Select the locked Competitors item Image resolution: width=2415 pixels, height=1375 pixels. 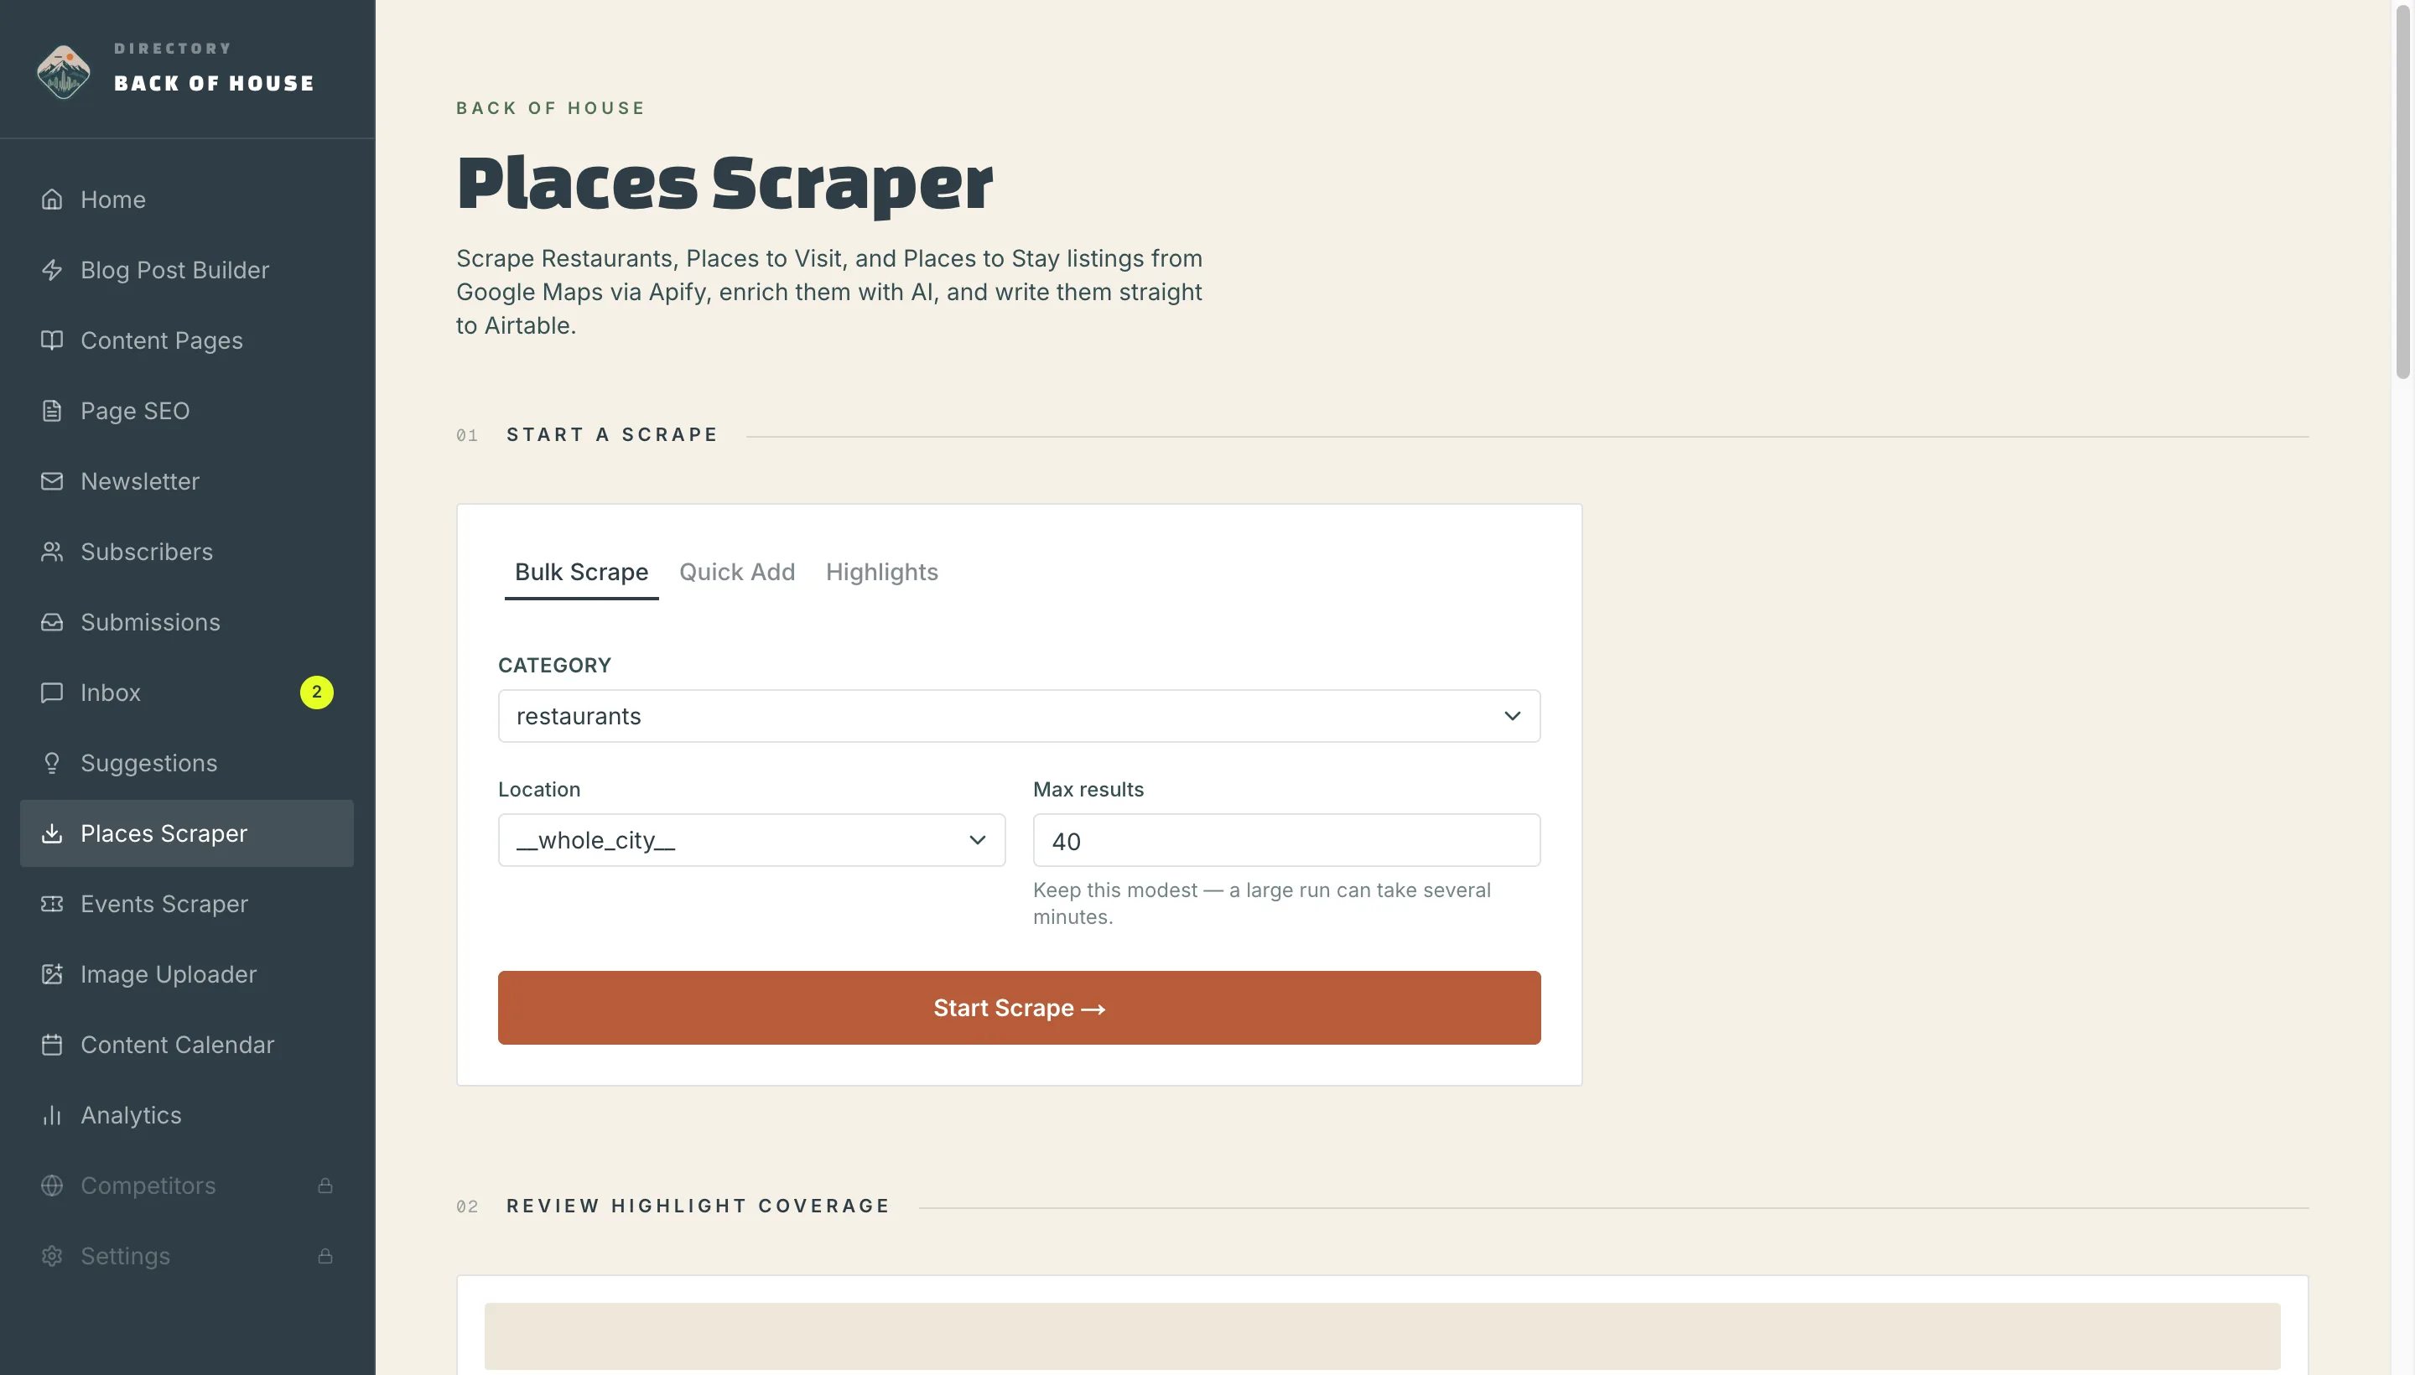[x=187, y=1186]
